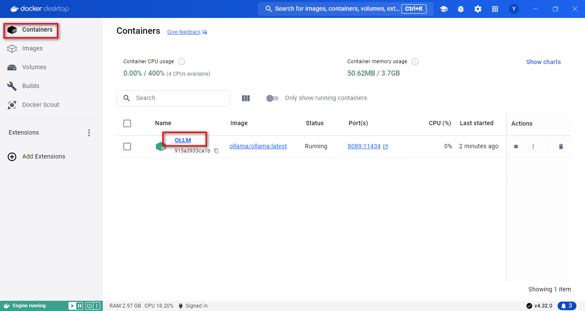
Task: Open the Images section in sidebar
Action: coord(51,49)
